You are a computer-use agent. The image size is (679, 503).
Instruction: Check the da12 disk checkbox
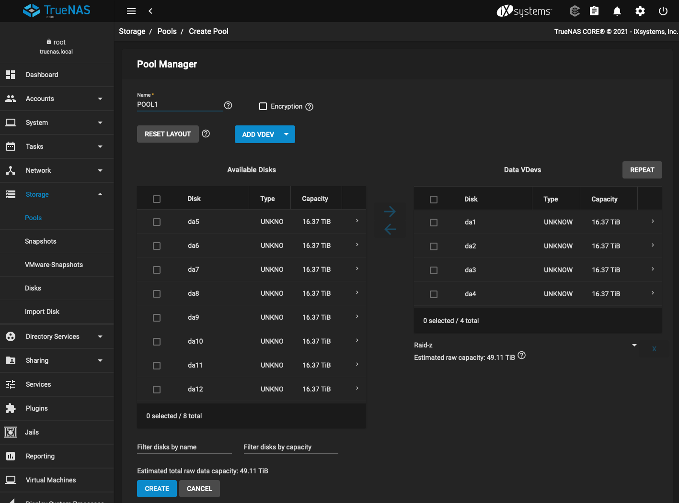click(x=157, y=390)
